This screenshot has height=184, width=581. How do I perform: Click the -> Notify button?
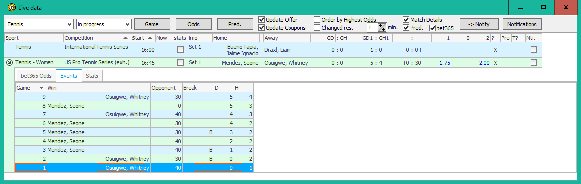[x=479, y=24]
